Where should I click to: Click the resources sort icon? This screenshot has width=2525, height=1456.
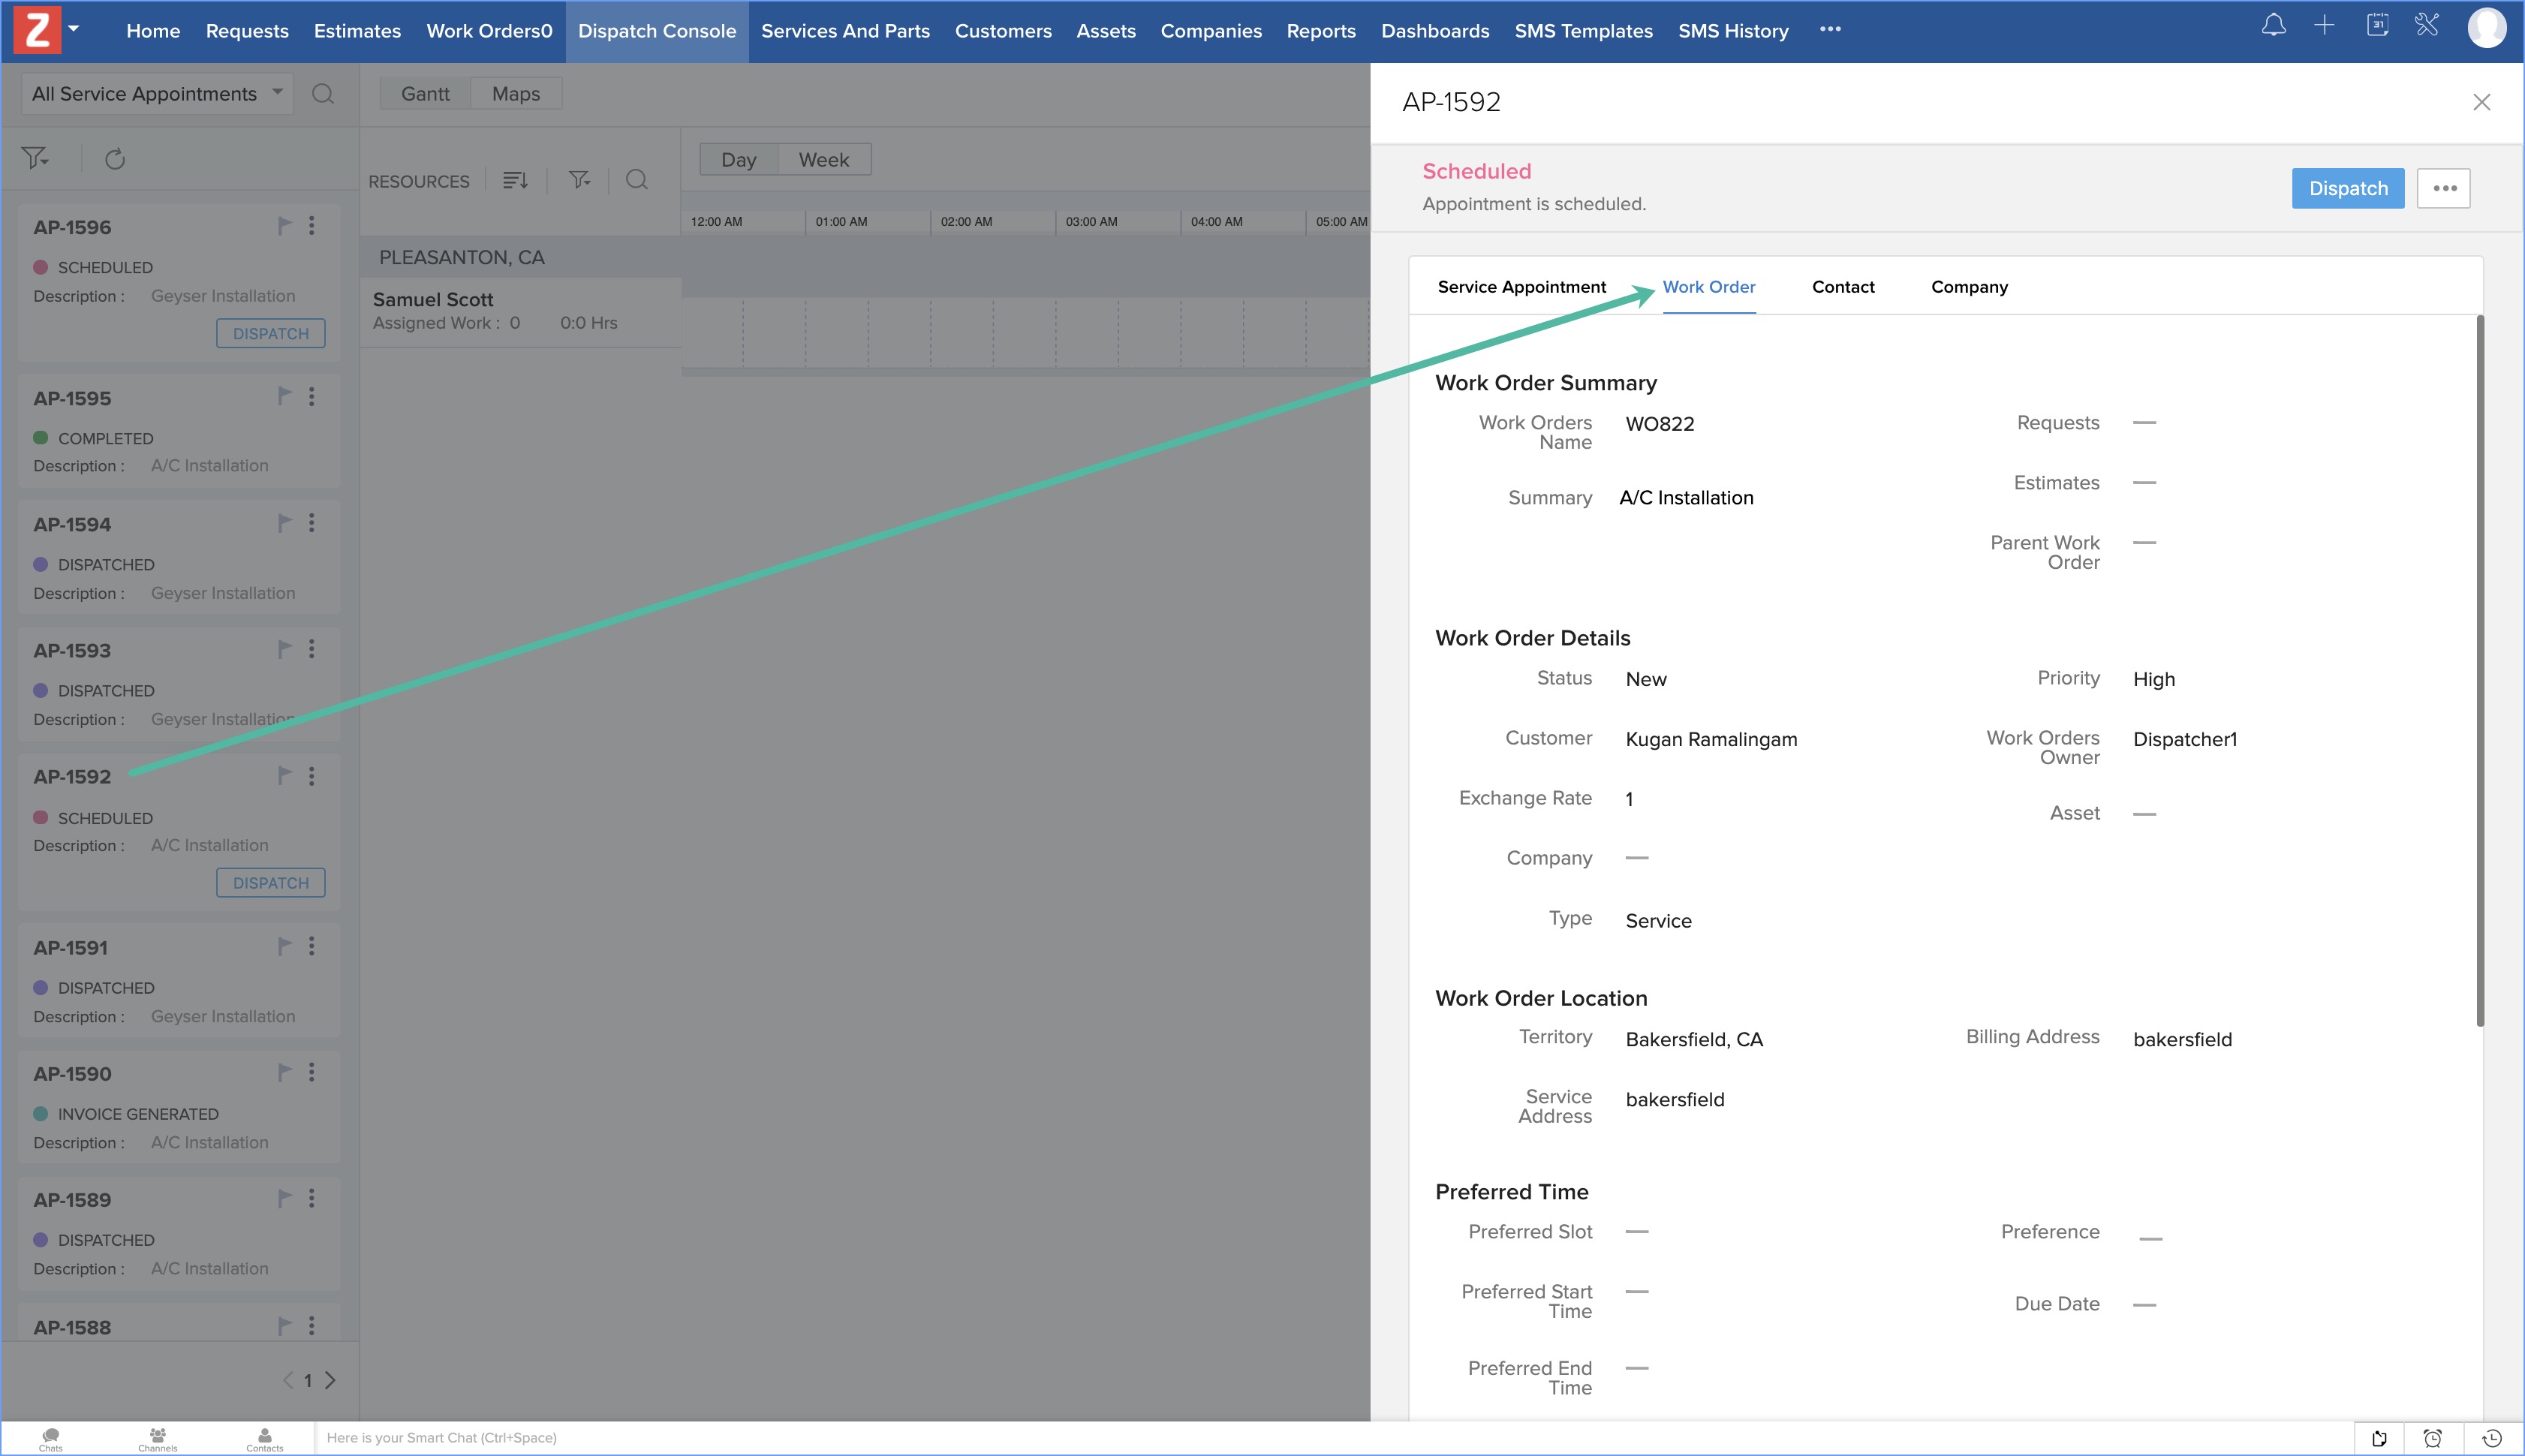(515, 180)
